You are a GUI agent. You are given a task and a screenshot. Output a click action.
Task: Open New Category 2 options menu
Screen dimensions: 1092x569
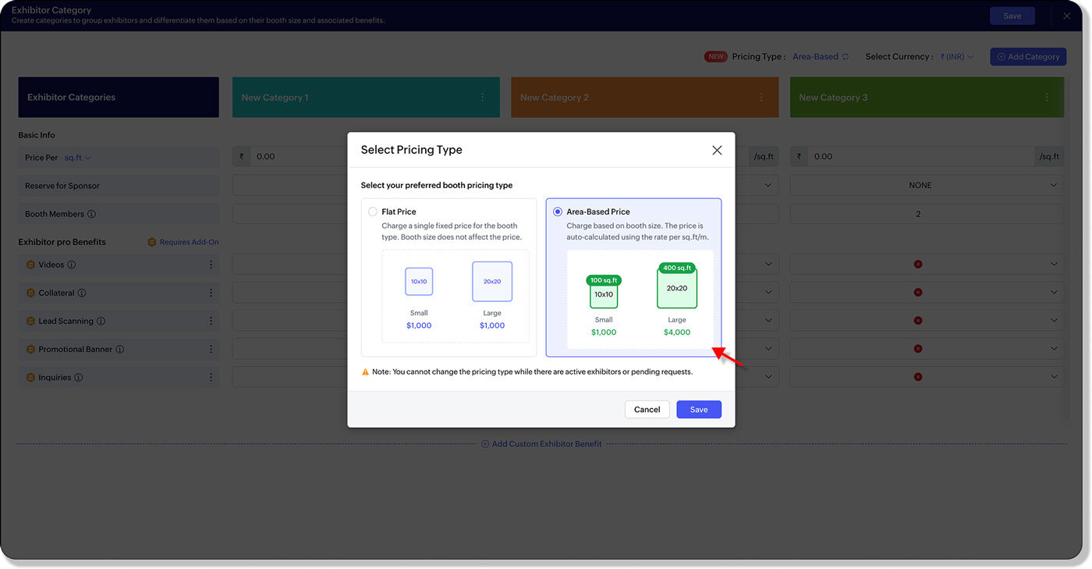761,98
